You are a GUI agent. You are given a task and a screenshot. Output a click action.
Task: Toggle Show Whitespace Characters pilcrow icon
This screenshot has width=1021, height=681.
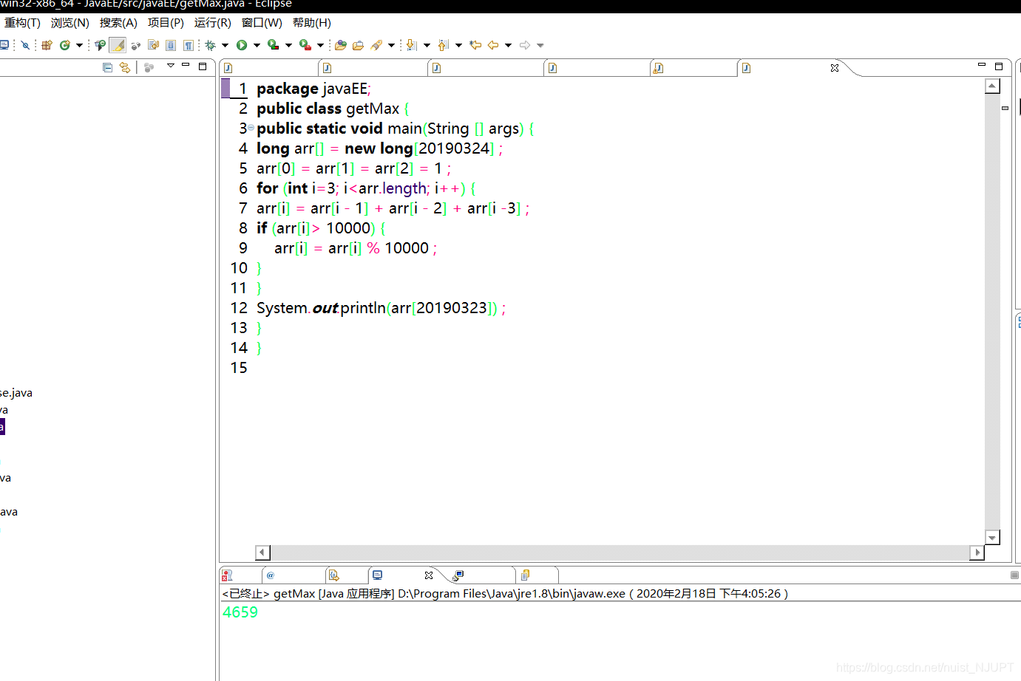click(189, 45)
